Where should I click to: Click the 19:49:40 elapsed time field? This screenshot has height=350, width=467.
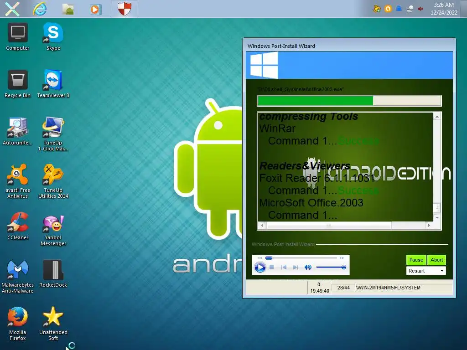pos(320,288)
